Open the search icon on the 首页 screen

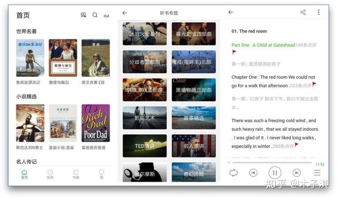pos(95,15)
